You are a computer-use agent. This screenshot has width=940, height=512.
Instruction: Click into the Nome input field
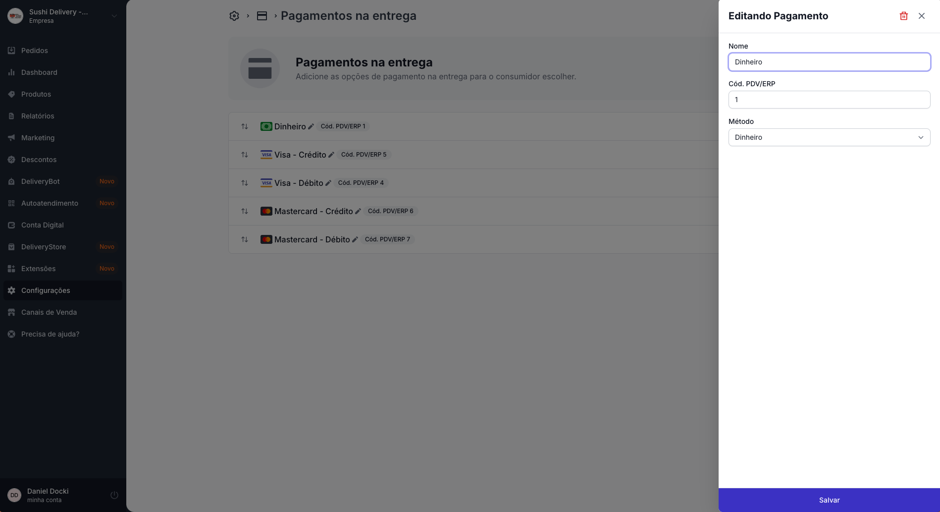(x=829, y=62)
